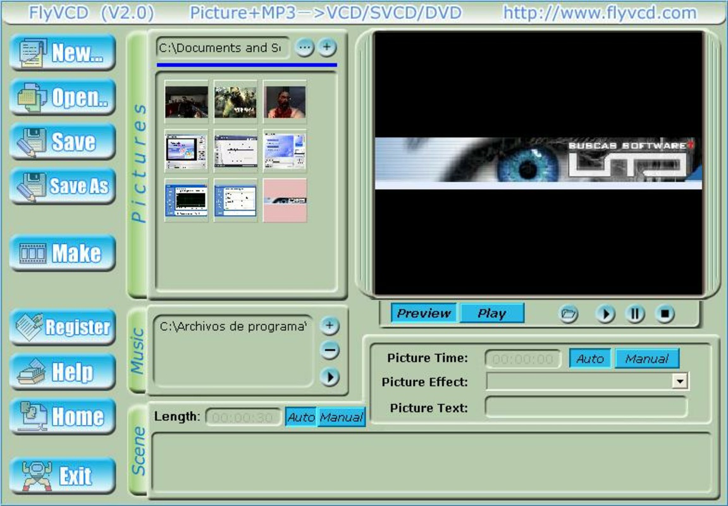
Task: Click the New project button
Action: pos(63,52)
